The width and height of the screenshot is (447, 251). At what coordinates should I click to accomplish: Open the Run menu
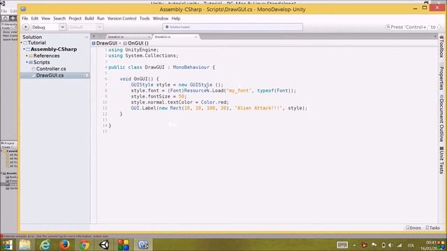pyautogui.click(x=101, y=19)
